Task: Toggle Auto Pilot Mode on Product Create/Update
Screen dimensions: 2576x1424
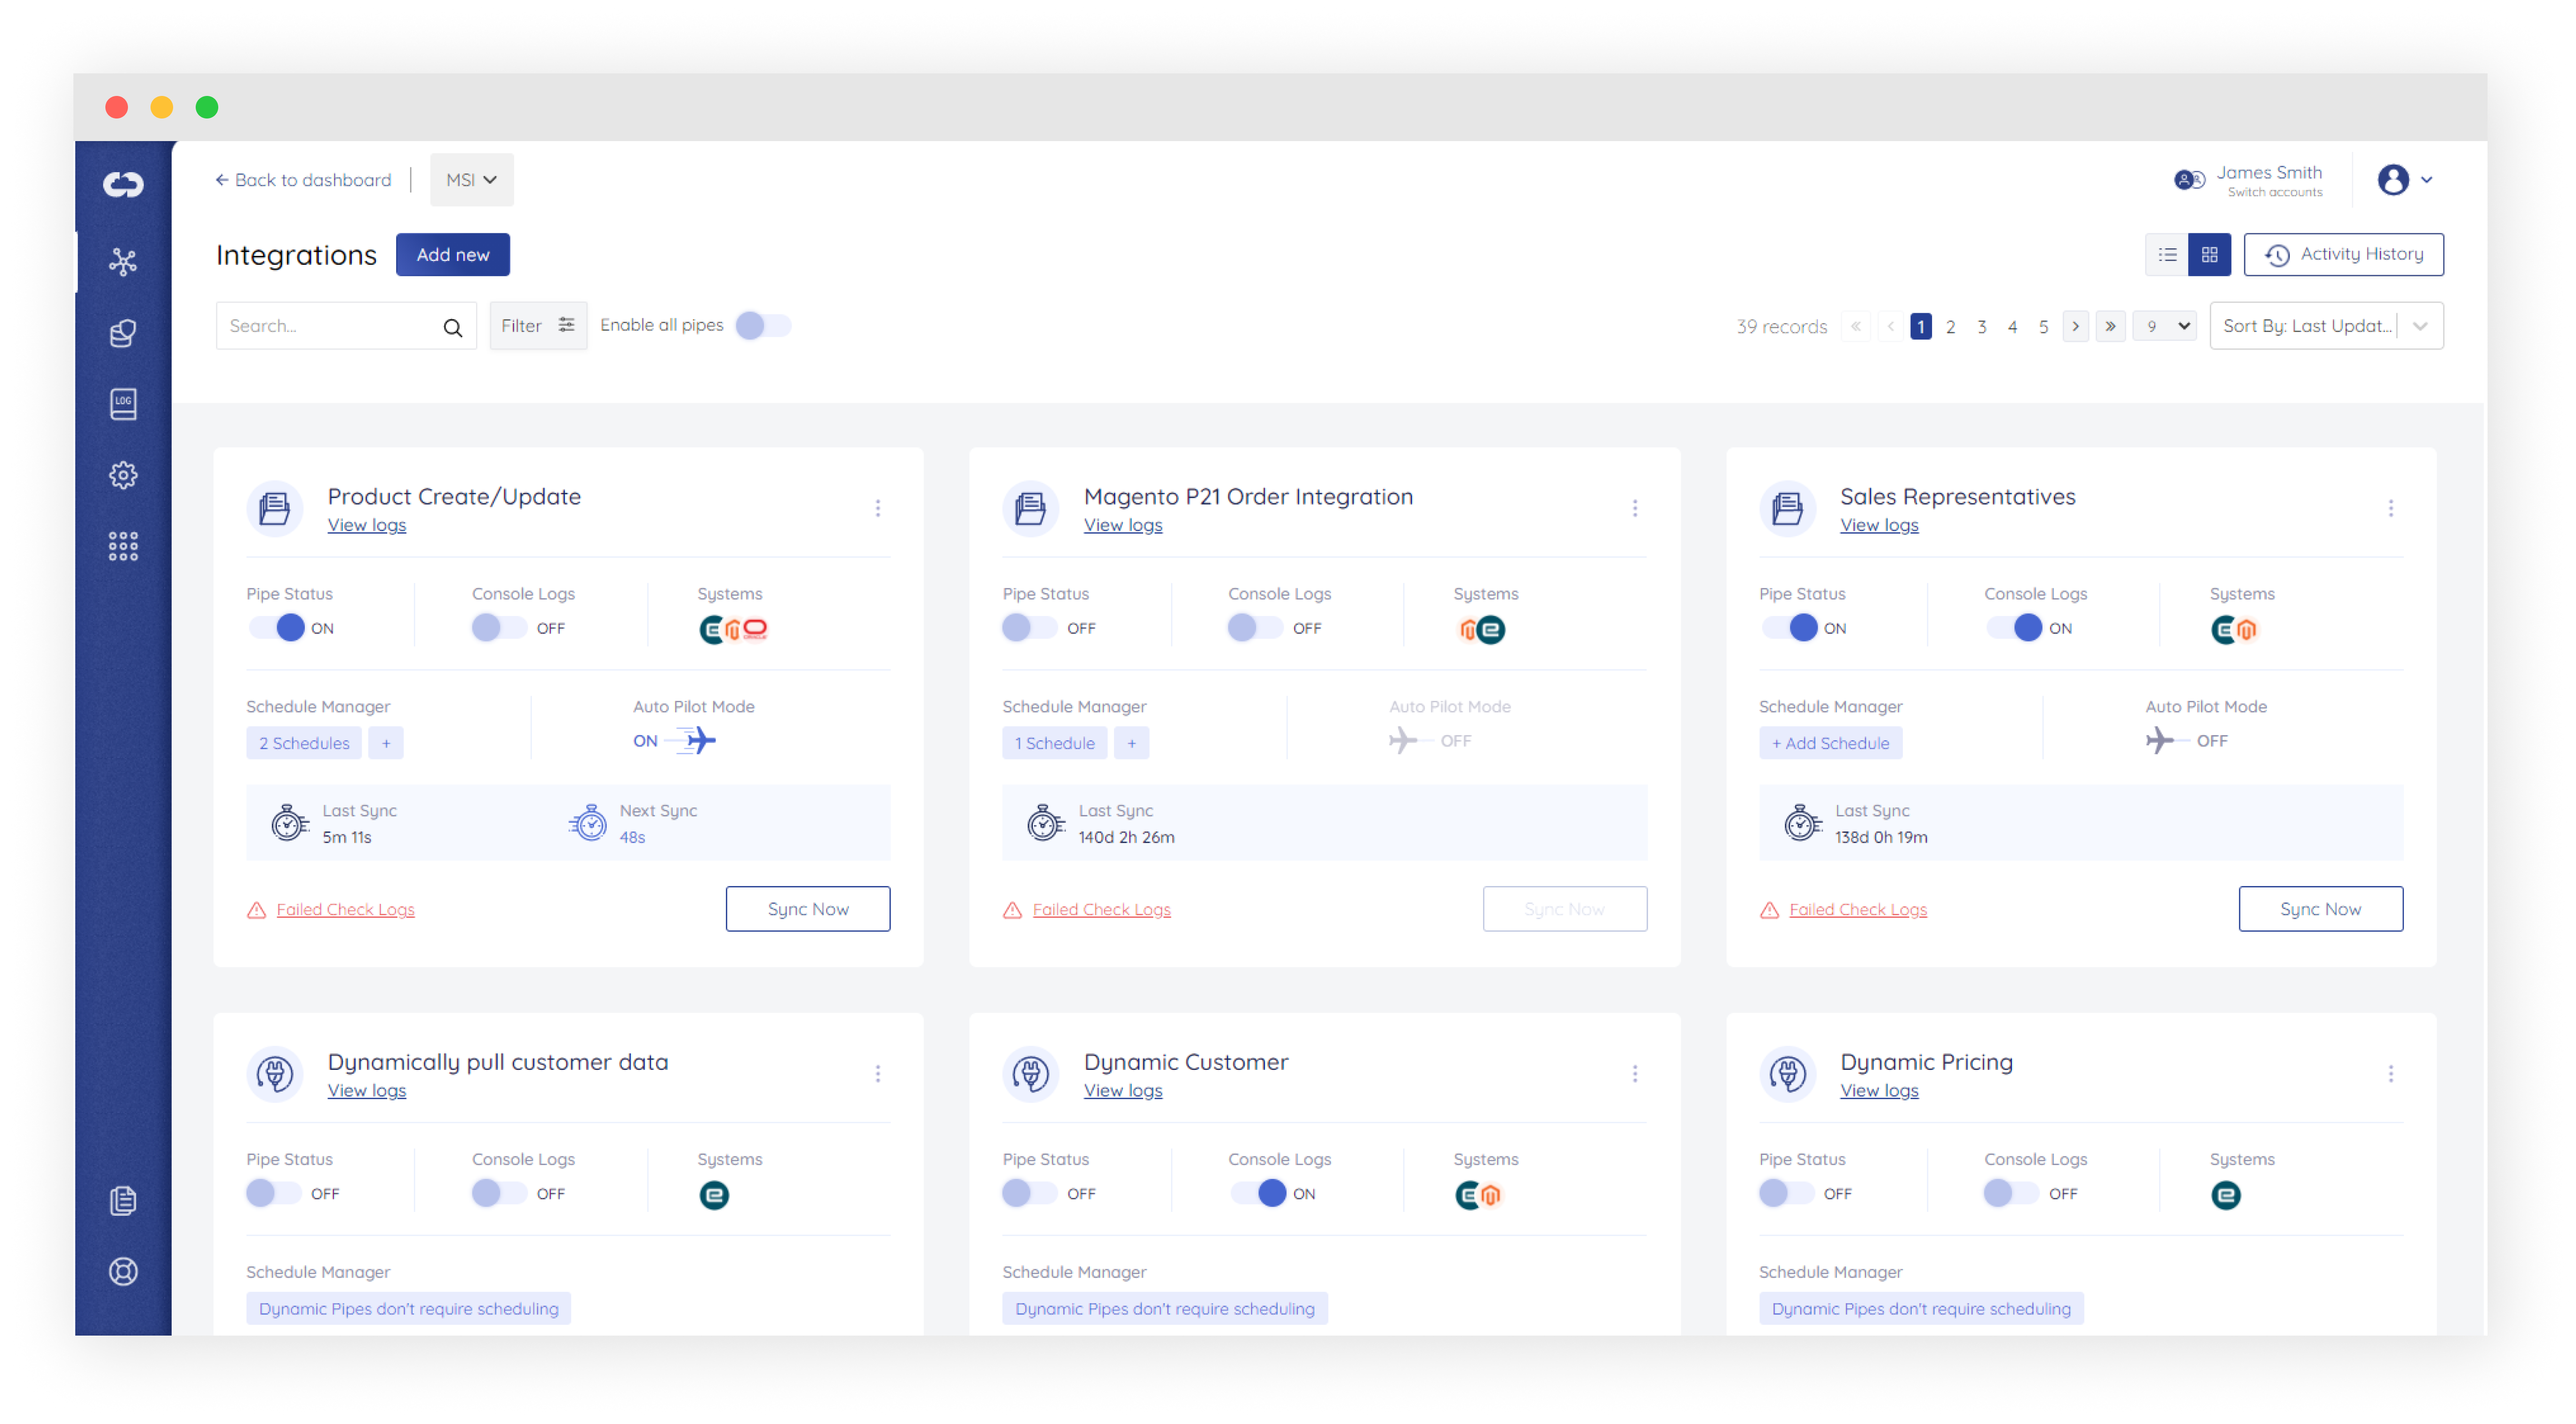Action: click(696, 741)
